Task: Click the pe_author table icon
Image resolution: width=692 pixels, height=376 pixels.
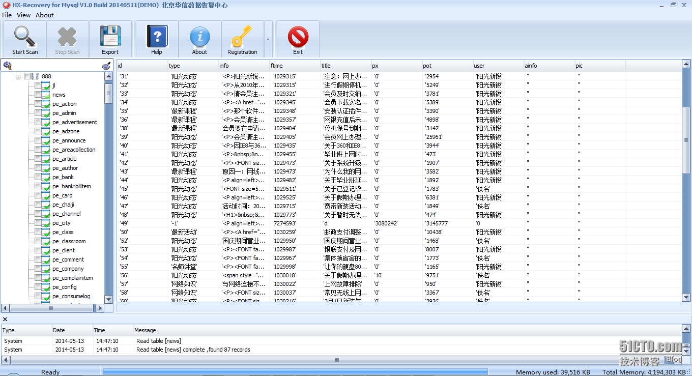Action: (46, 168)
